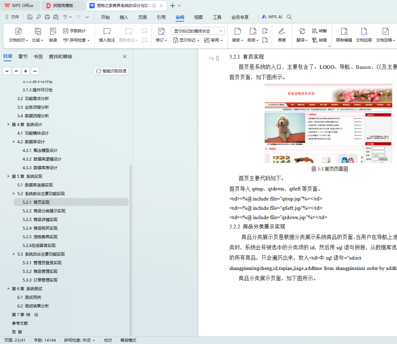
Task: Click the outline collapse-up arrow button
Action: (16, 71)
